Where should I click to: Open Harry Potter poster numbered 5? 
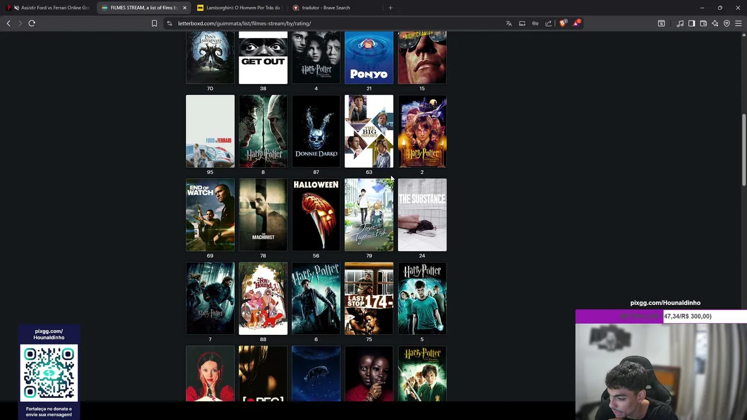tap(422, 299)
